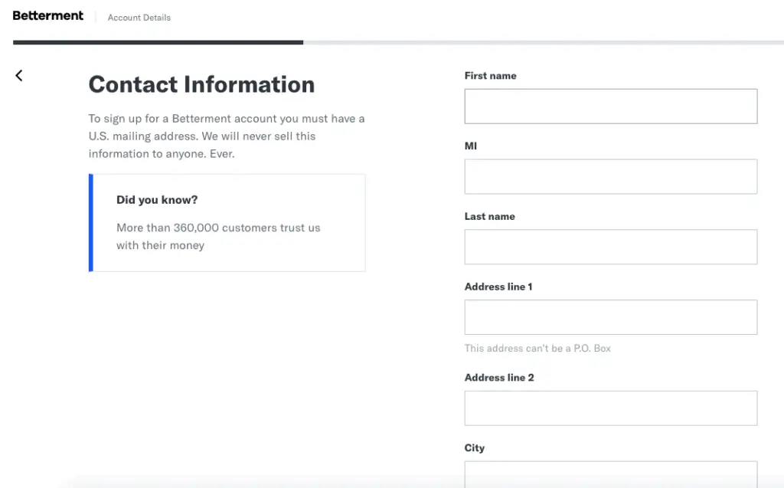Click the City field label
This screenshot has height=488, width=784.
pos(475,447)
